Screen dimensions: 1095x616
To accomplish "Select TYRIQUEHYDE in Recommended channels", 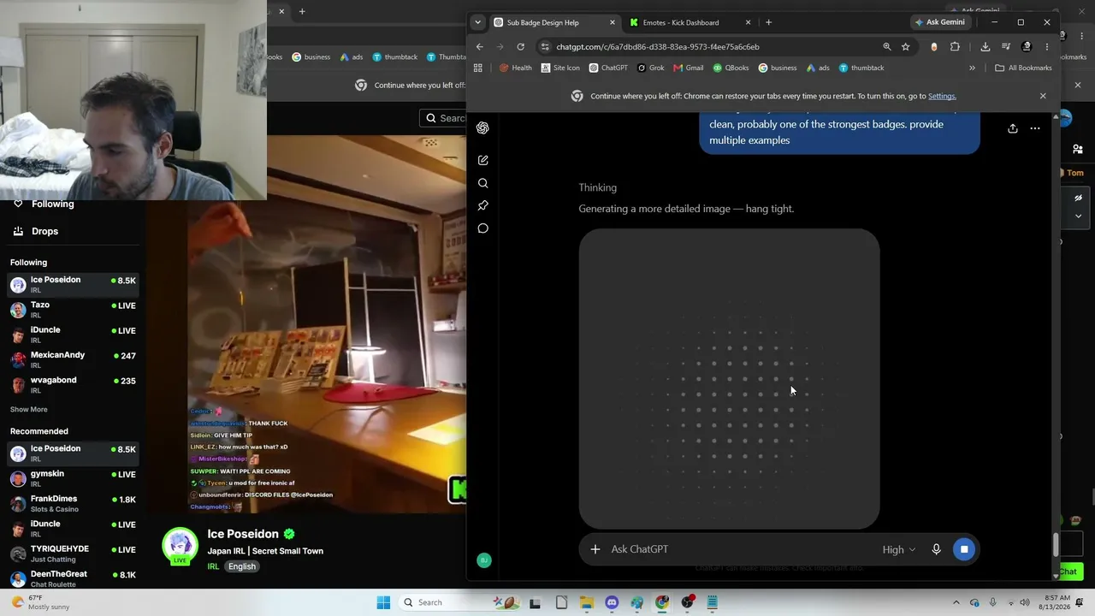I will (74, 554).
